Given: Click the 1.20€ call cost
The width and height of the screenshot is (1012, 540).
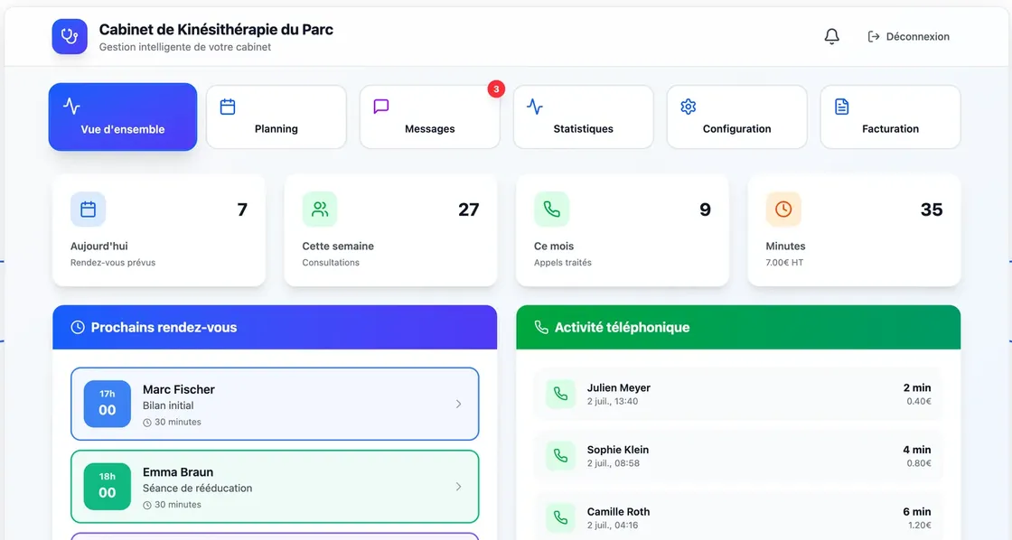Looking at the screenshot, I should click(920, 526).
